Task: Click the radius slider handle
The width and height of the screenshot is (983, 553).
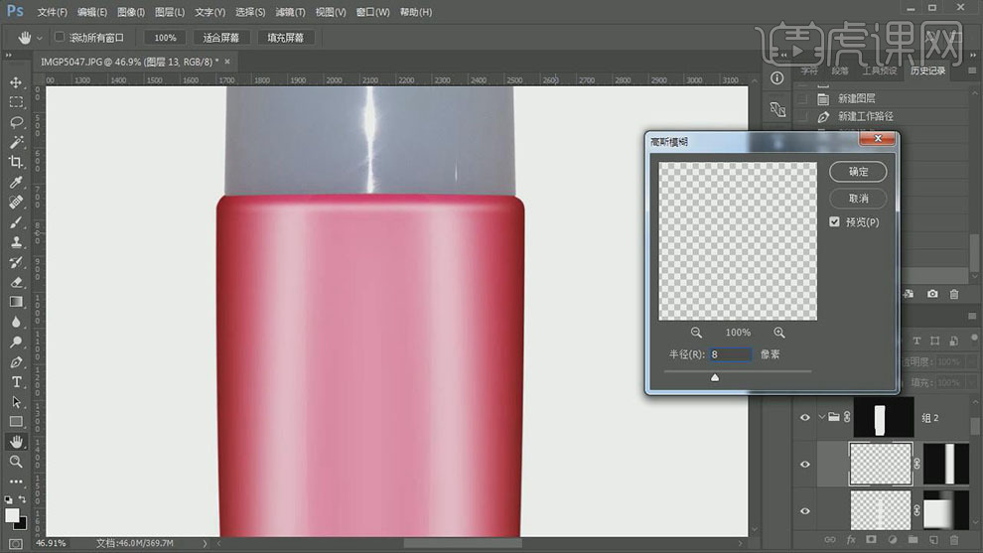Action: click(x=715, y=377)
